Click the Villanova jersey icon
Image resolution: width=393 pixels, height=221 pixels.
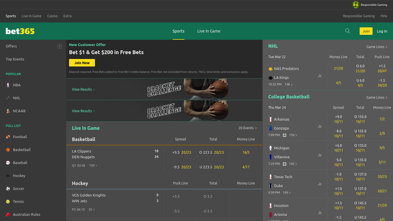click(x=270, y=157)
